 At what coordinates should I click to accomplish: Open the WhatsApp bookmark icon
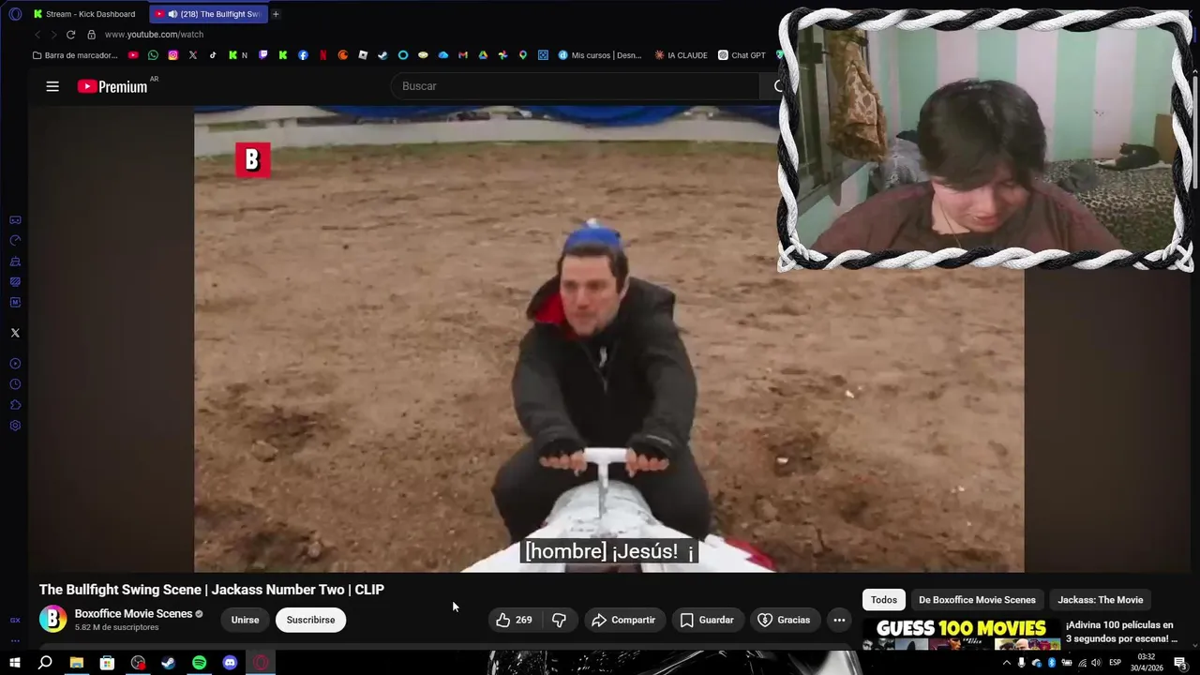[153, 55]
